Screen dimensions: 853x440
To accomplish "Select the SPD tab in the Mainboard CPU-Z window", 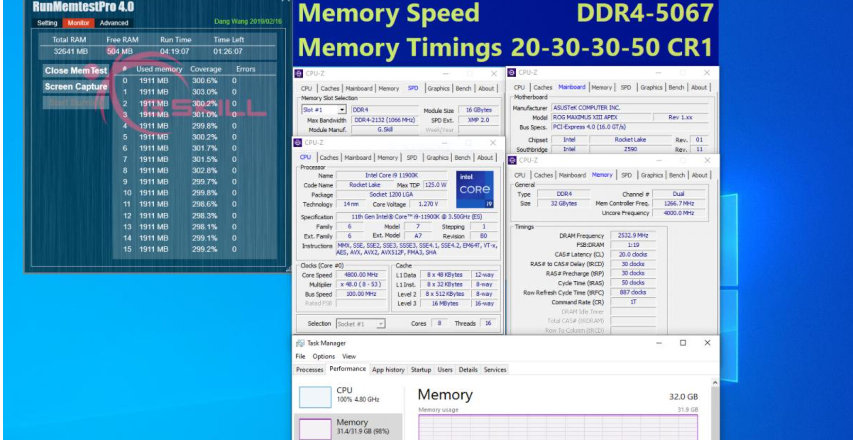I will click(x=625, y=87).
